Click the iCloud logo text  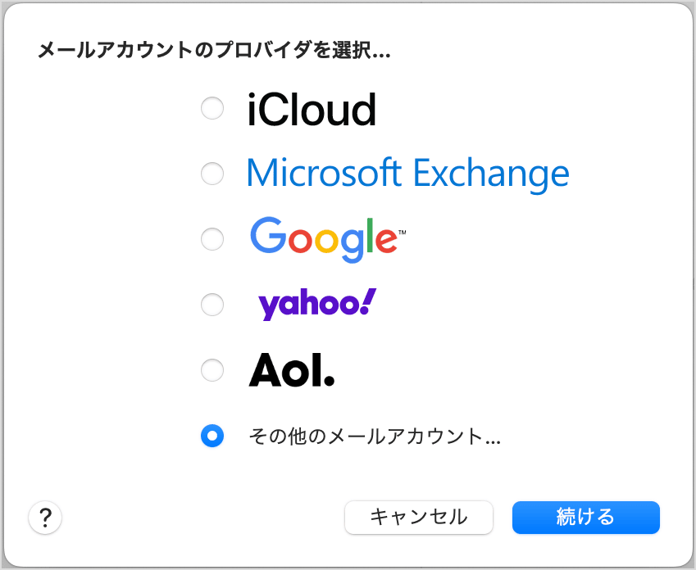point(312,109)
